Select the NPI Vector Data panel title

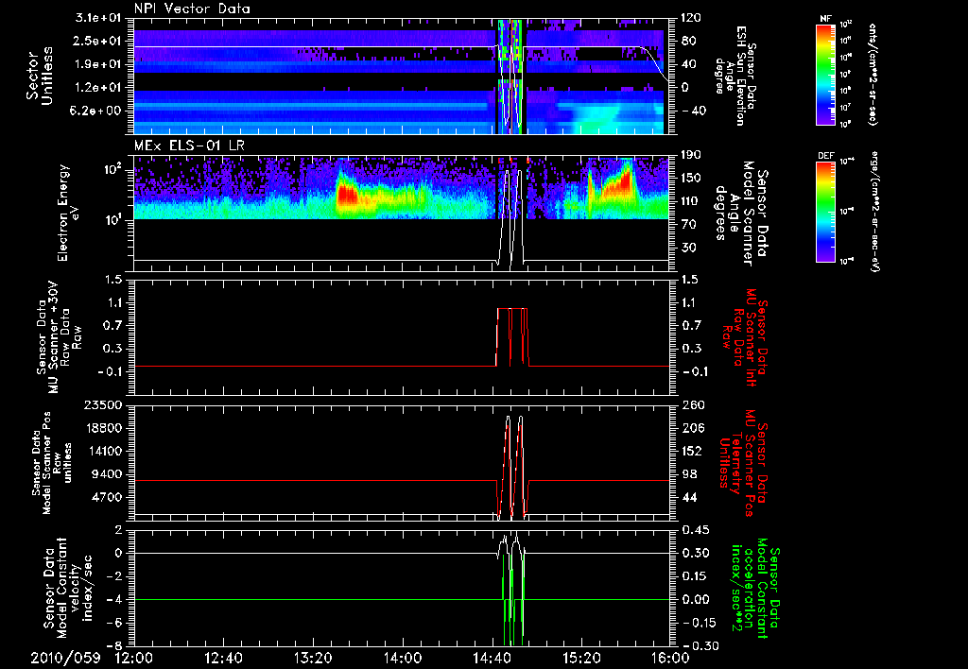click(192, 9)
